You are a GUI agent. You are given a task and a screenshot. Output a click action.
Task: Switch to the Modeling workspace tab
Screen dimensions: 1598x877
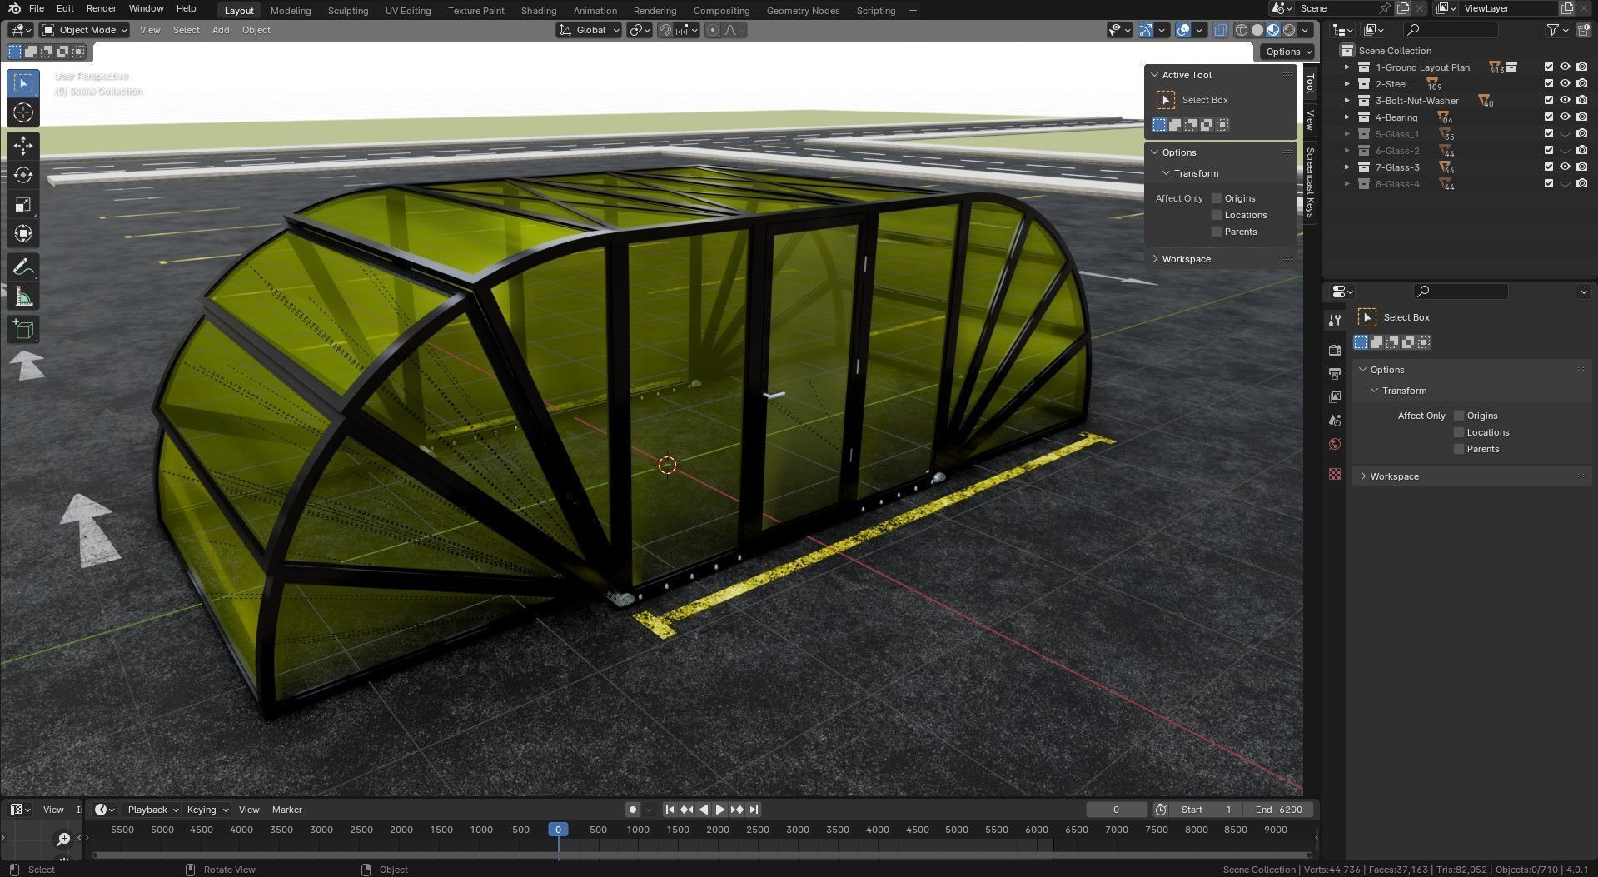coord(291,11)
